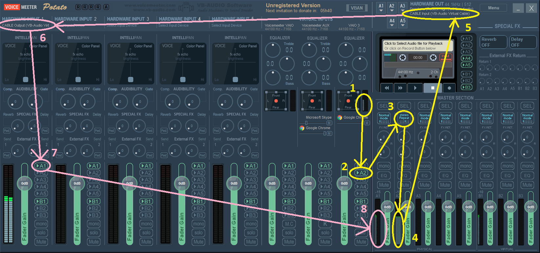Click the Voicemeeter VAIO Treble equalizer knob
The height and width of the screenshot is (253, 540).
tap(272, 50)
